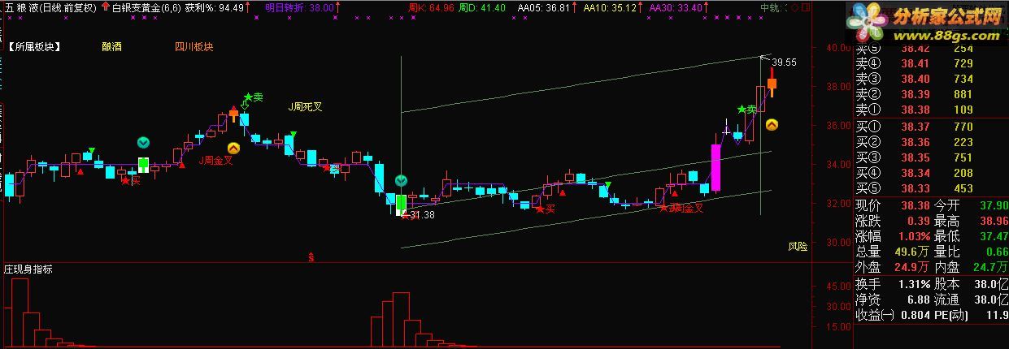The height and width of the screenshot is (349, 1009).
Task: Click the stock title 五粮液(日线.前复权)
Action: click(50, 7)
